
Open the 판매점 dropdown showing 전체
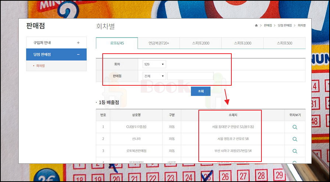click(x=154, y=76)
